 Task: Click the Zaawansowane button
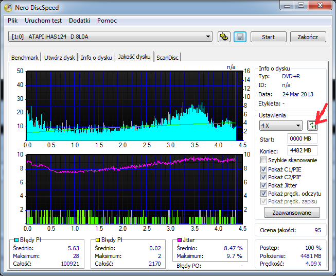click(x=292, y=213)
